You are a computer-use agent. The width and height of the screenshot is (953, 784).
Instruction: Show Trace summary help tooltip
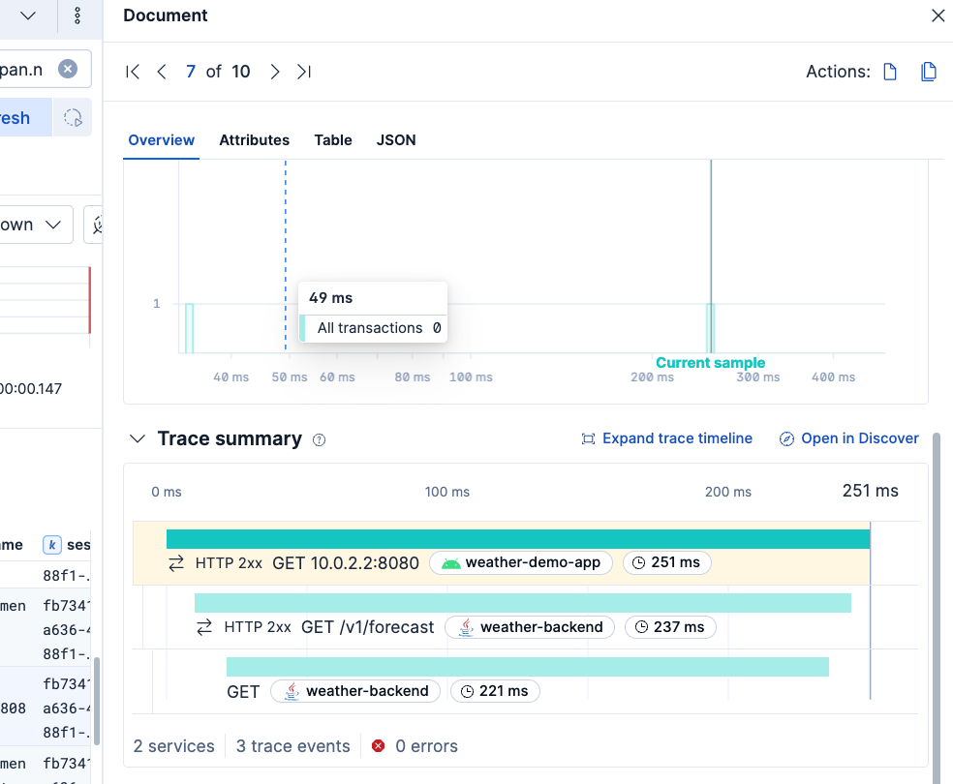point(319,439)
